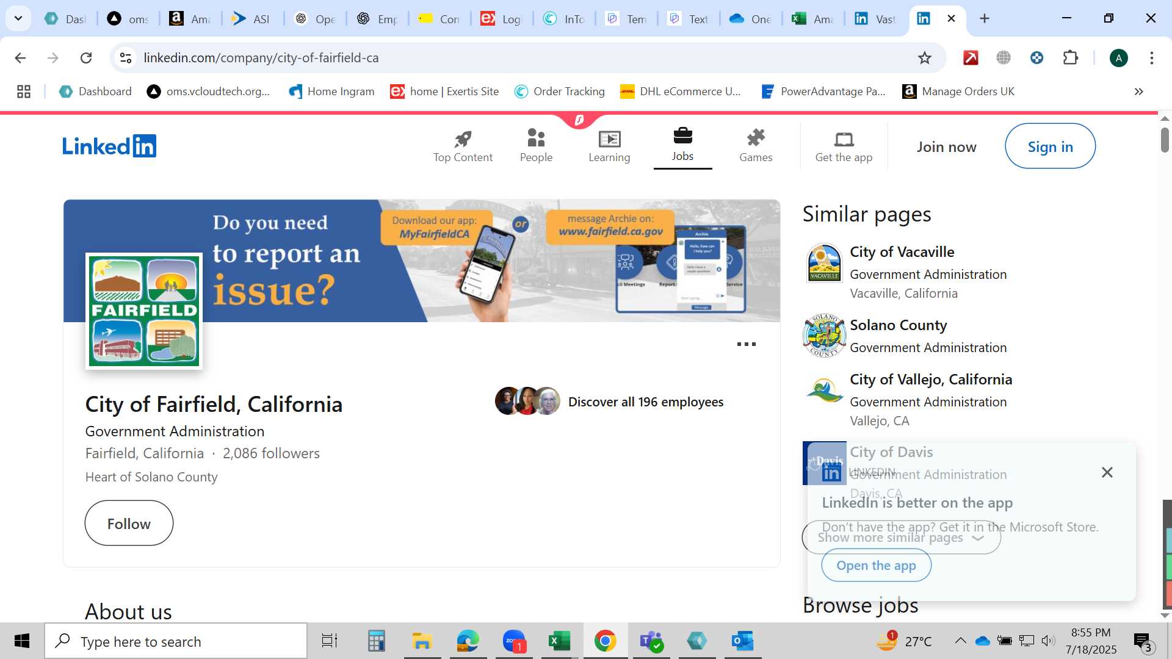Screen dimensions: 1172x659
Task: Open home | Exertis Site bookmark
Action: pyautogui.click(x=444, y=92)
